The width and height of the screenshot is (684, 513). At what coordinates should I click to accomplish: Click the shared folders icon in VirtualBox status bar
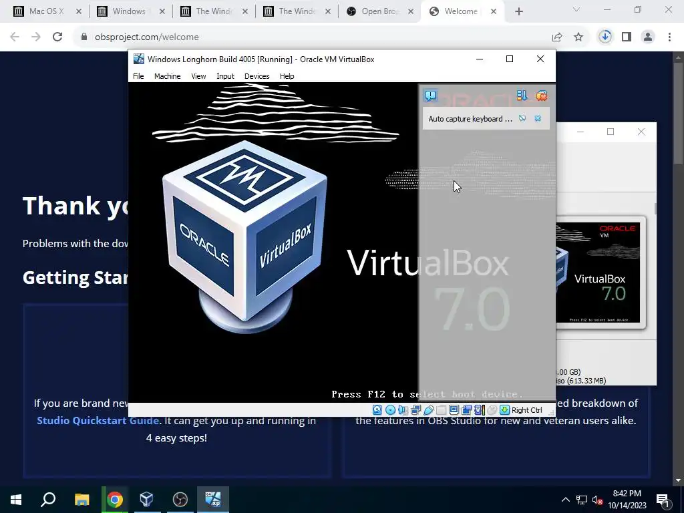point(441,410)
